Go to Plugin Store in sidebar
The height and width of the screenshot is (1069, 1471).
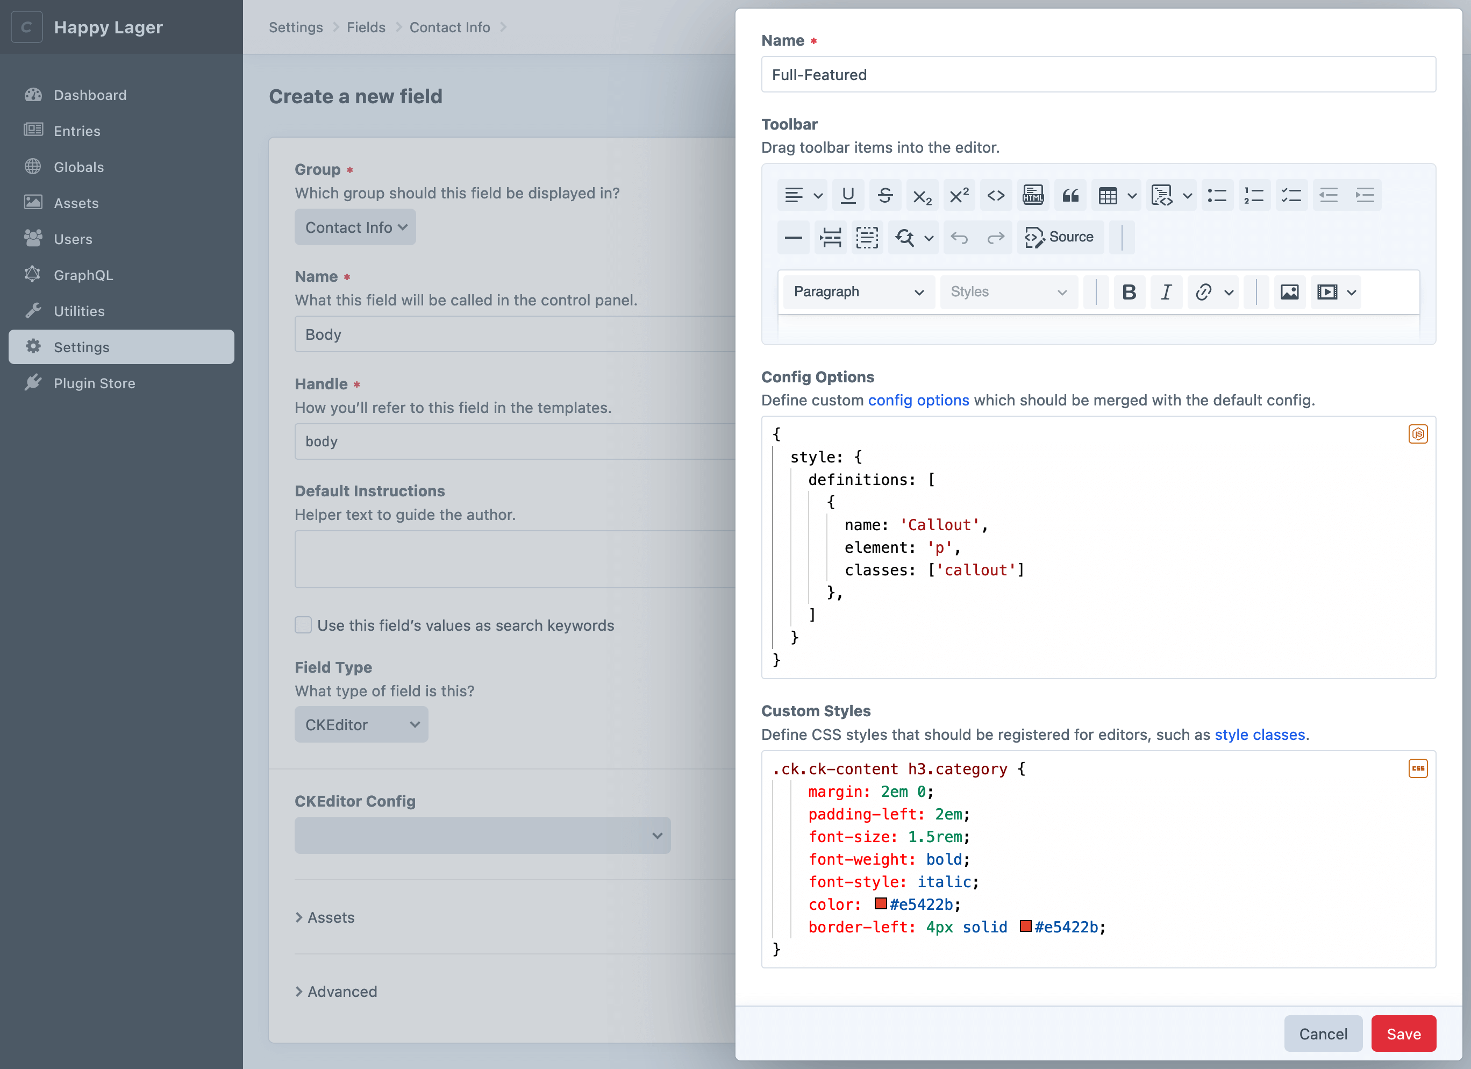pyautogui.click(x=94, y=383)
